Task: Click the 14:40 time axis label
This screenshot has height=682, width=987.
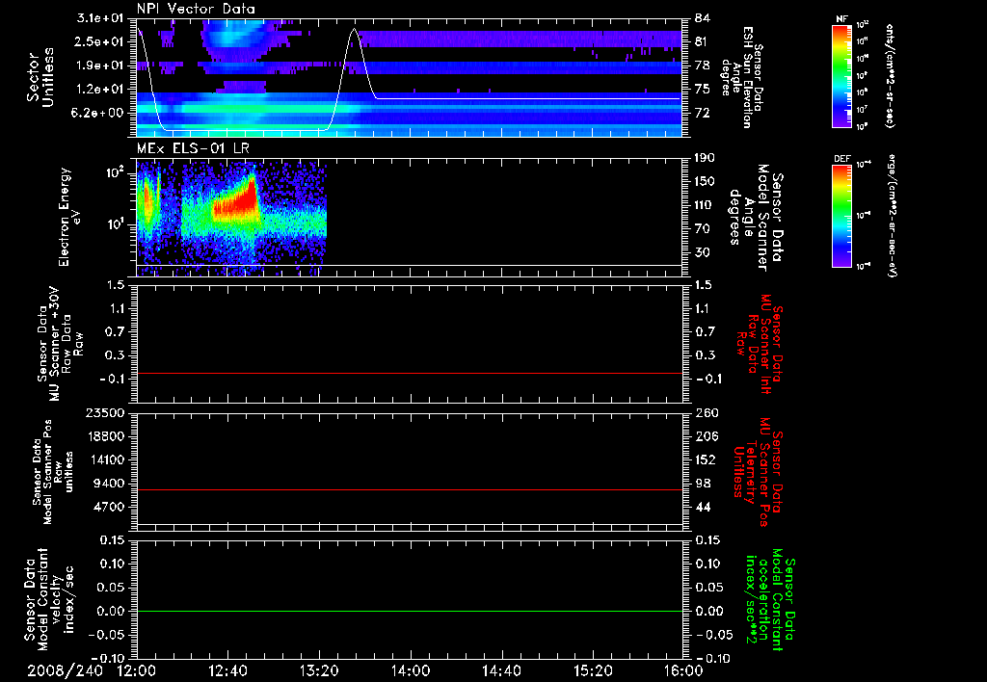Action: click(501, 670)
